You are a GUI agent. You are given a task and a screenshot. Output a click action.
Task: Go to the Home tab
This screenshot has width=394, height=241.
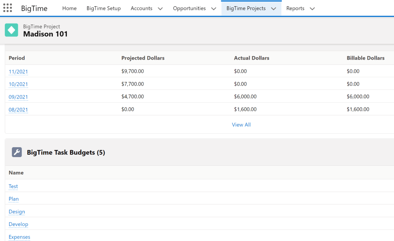point(69,8)
